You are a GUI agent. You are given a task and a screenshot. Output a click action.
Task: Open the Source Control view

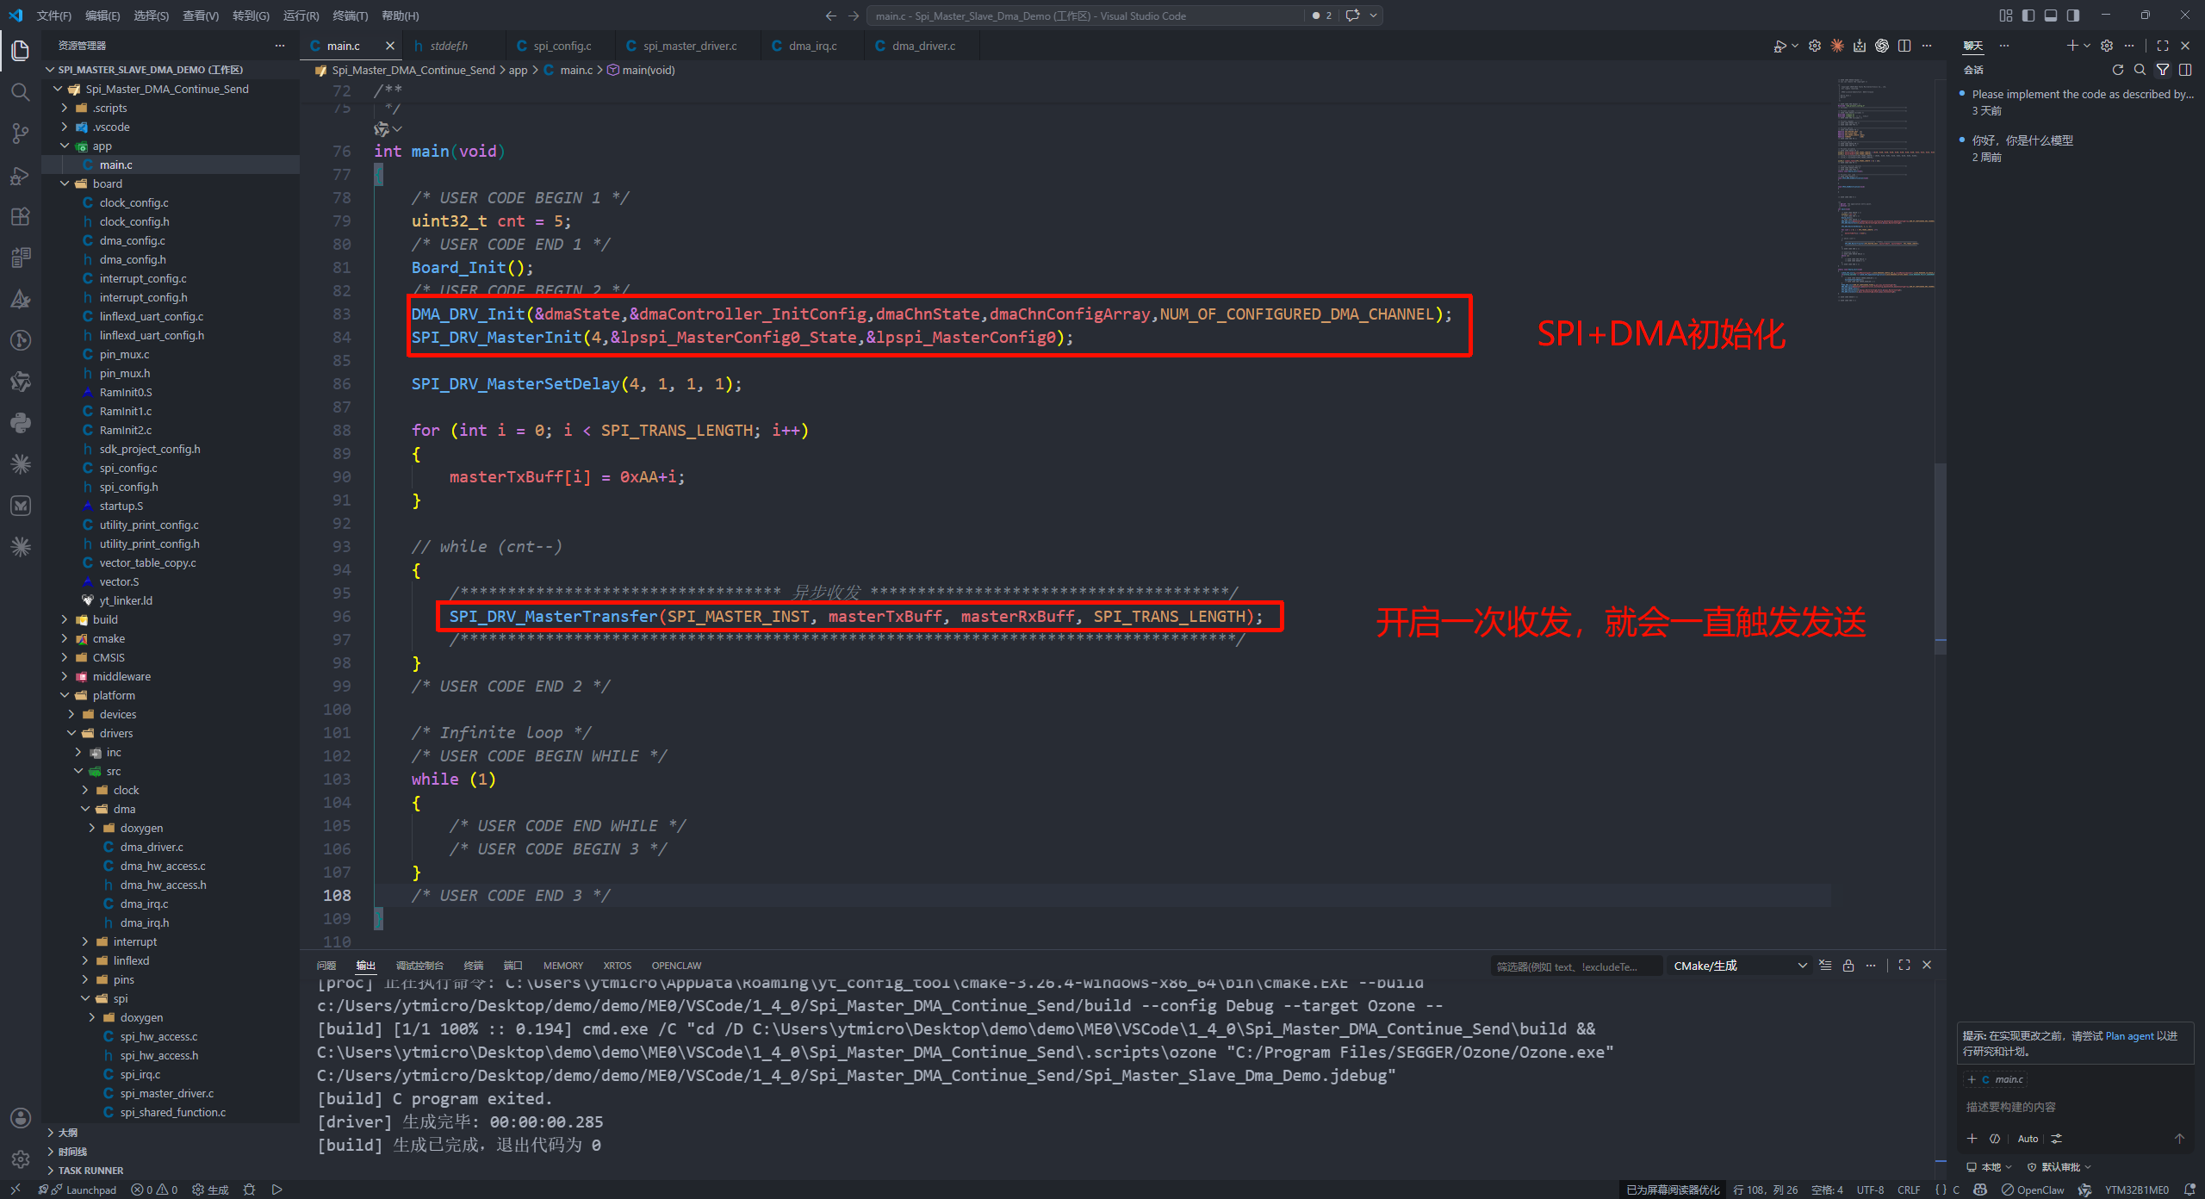click(x=21, y=134)
